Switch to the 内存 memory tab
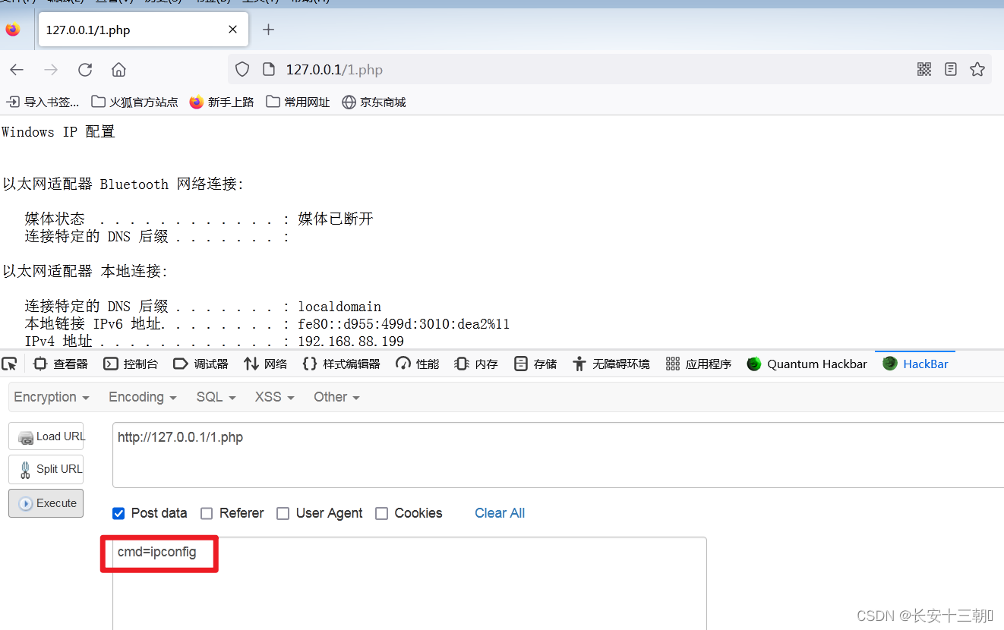 pyautogui.click(x=476, y=364)
